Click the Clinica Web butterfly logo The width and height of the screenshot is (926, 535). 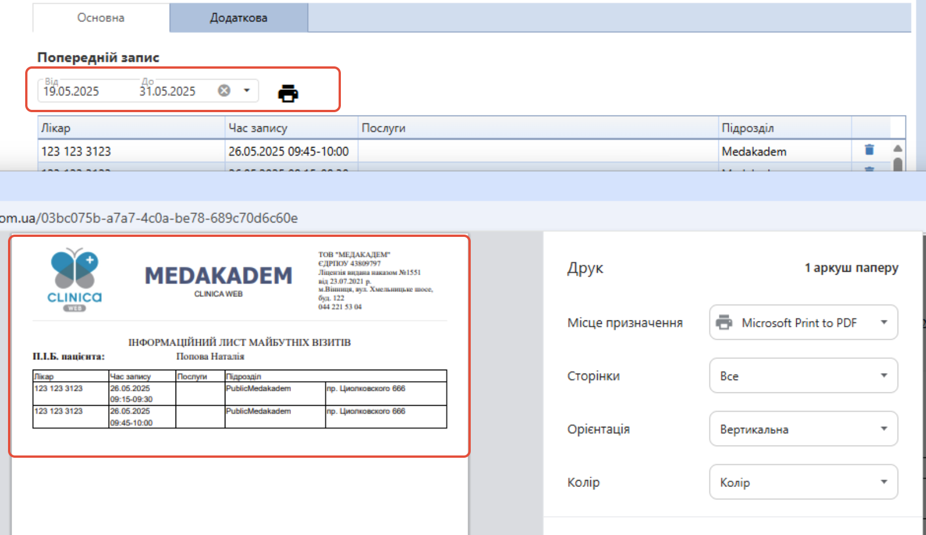(74, 280)
